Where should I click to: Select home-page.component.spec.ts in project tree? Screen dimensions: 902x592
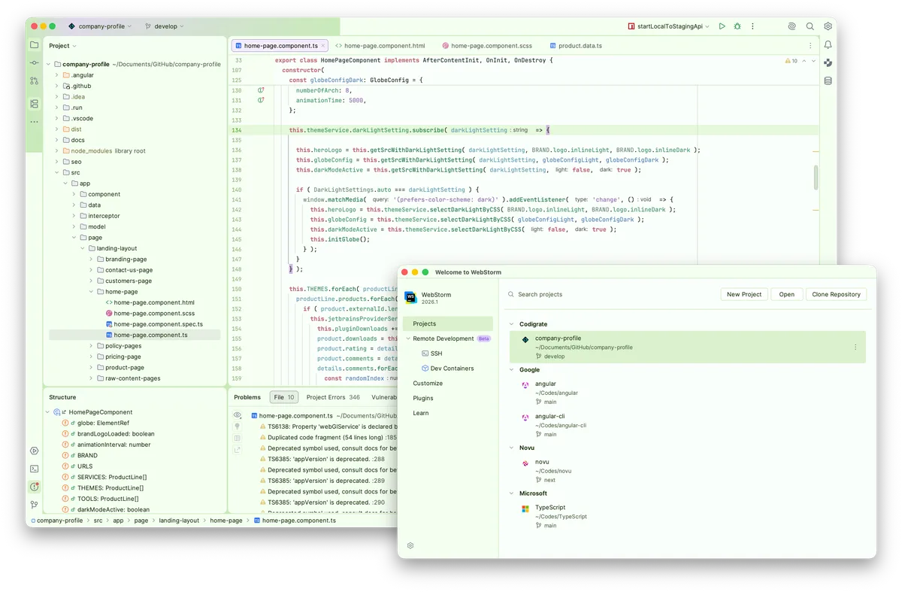(x=154, y=324)
